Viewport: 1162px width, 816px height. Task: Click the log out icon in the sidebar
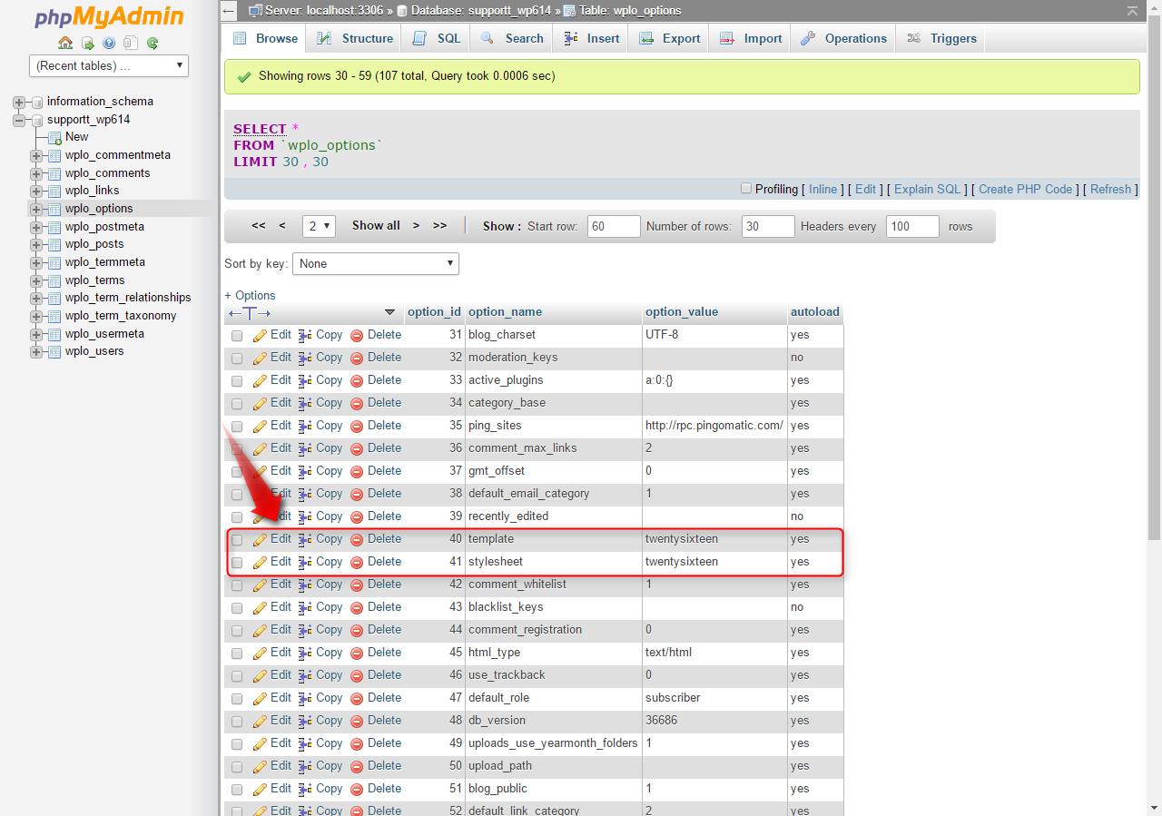coord(87,43)
